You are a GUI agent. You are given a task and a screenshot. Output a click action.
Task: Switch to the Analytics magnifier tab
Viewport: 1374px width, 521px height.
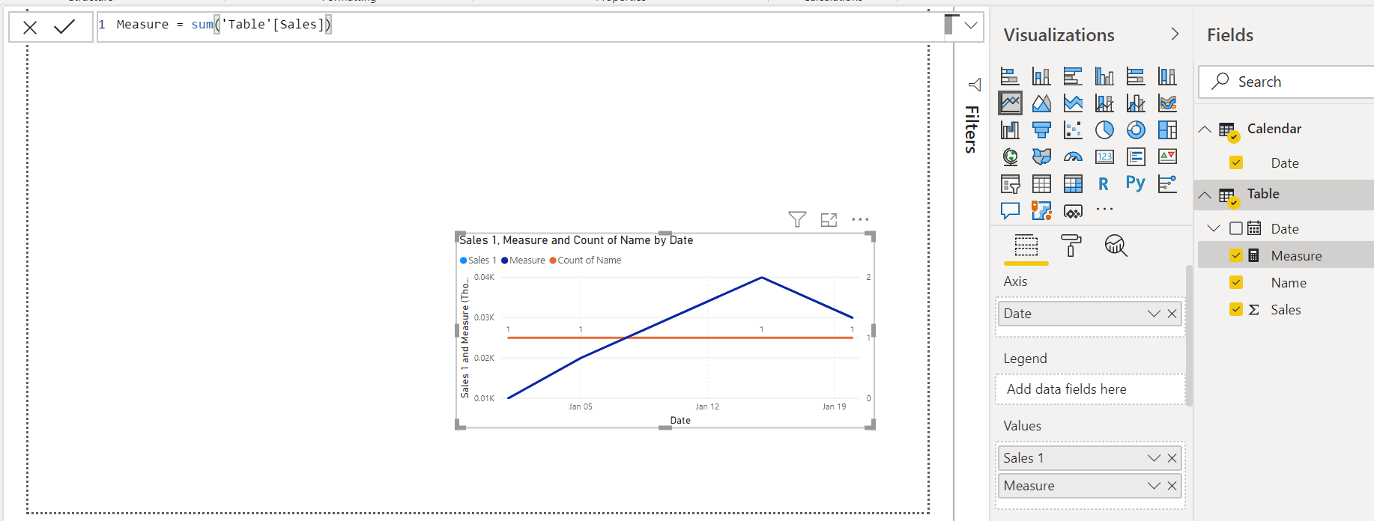(x=1116, y=246)
